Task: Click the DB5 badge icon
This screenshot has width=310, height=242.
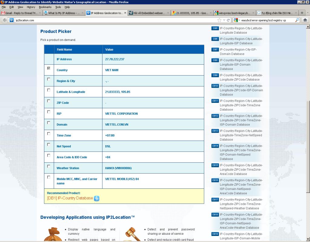Action: [215, 28]
